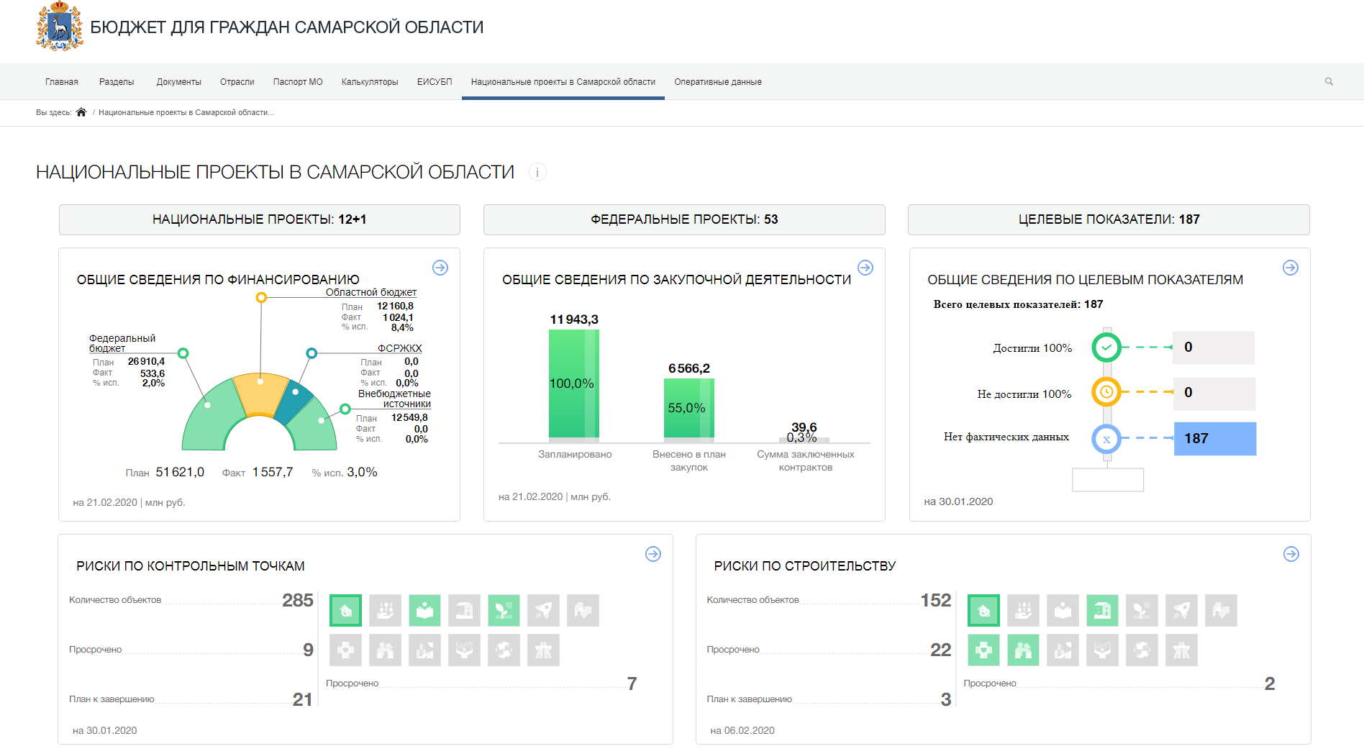Select the family demography icon in control point risks
The width and height of the screenshot is (1364, 754).
click(x=385, y=650)
